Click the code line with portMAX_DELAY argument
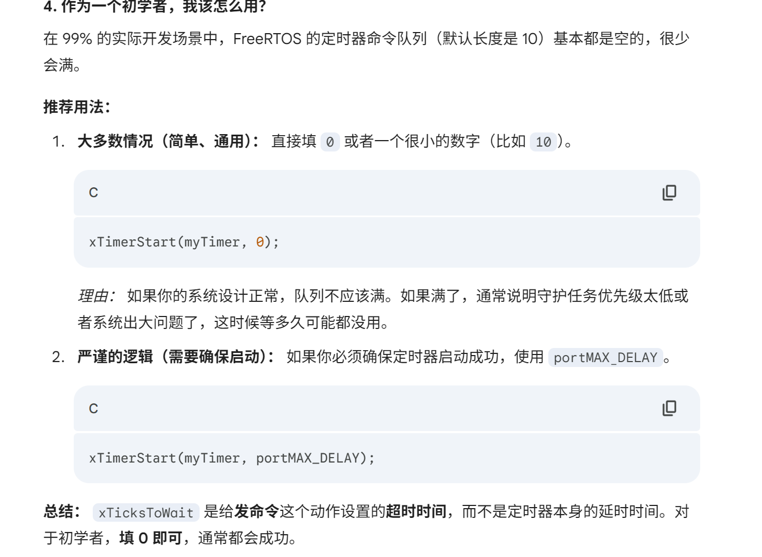762x557 pixels. (x=232, y=458)
